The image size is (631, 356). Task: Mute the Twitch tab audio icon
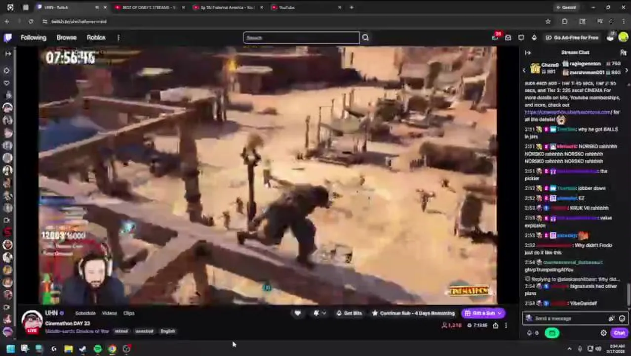(x=97, y=7)
